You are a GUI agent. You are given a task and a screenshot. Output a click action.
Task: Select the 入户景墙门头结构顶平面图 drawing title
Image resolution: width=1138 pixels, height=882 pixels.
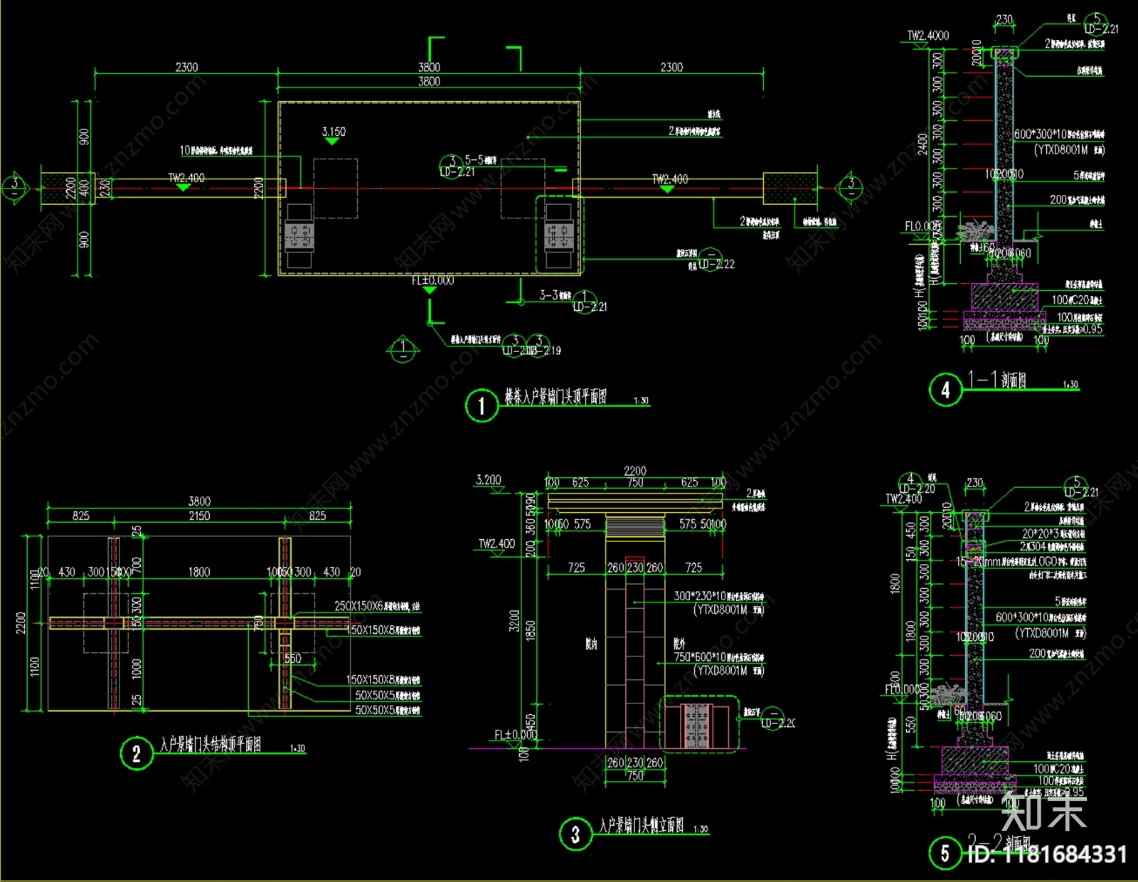pyautogui.click(x=211, y=744)
